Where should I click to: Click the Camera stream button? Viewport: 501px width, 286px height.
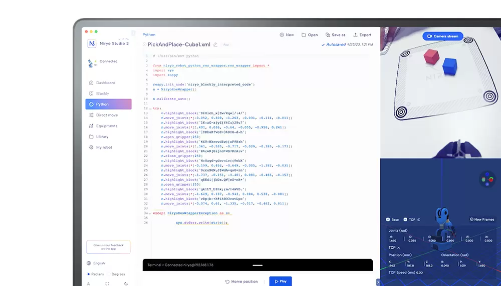tap(442, 36)
